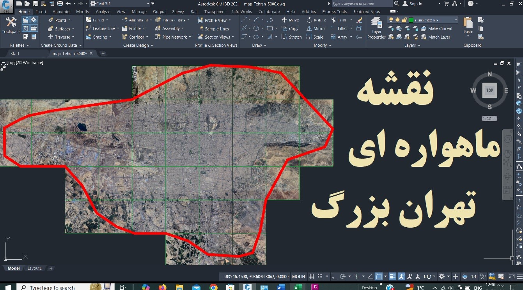Viewport: 523px width, 290px height.
Task: Close the map-Tehran-5000 drawing tab
Action: coord(91,53)
